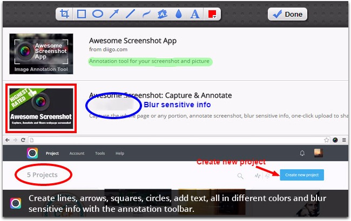Image resolution: width=351 pixels, height=221 pixels.
Task: Click the Create new project button
Action: pyautogui.click(x=302, y=175)
